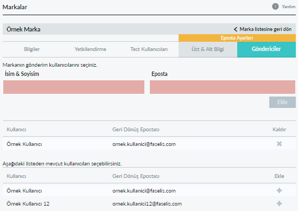Go to the Test Kullanıcıları tab

coord(149,49)
